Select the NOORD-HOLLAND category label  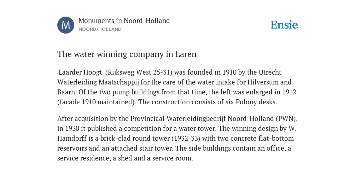point(100,29)
